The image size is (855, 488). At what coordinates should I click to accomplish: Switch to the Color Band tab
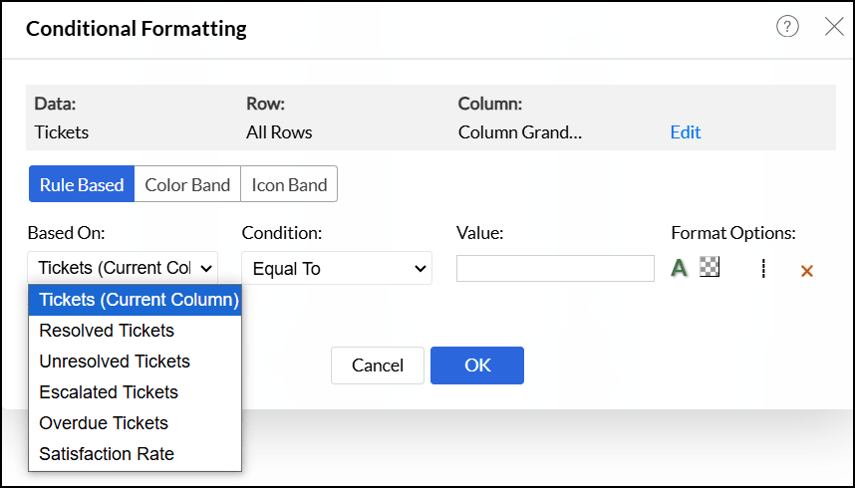(187, 184)
